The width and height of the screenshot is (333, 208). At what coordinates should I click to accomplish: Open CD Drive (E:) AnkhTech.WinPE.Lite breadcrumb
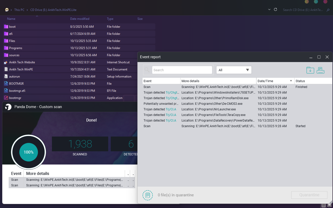(53, 10)
